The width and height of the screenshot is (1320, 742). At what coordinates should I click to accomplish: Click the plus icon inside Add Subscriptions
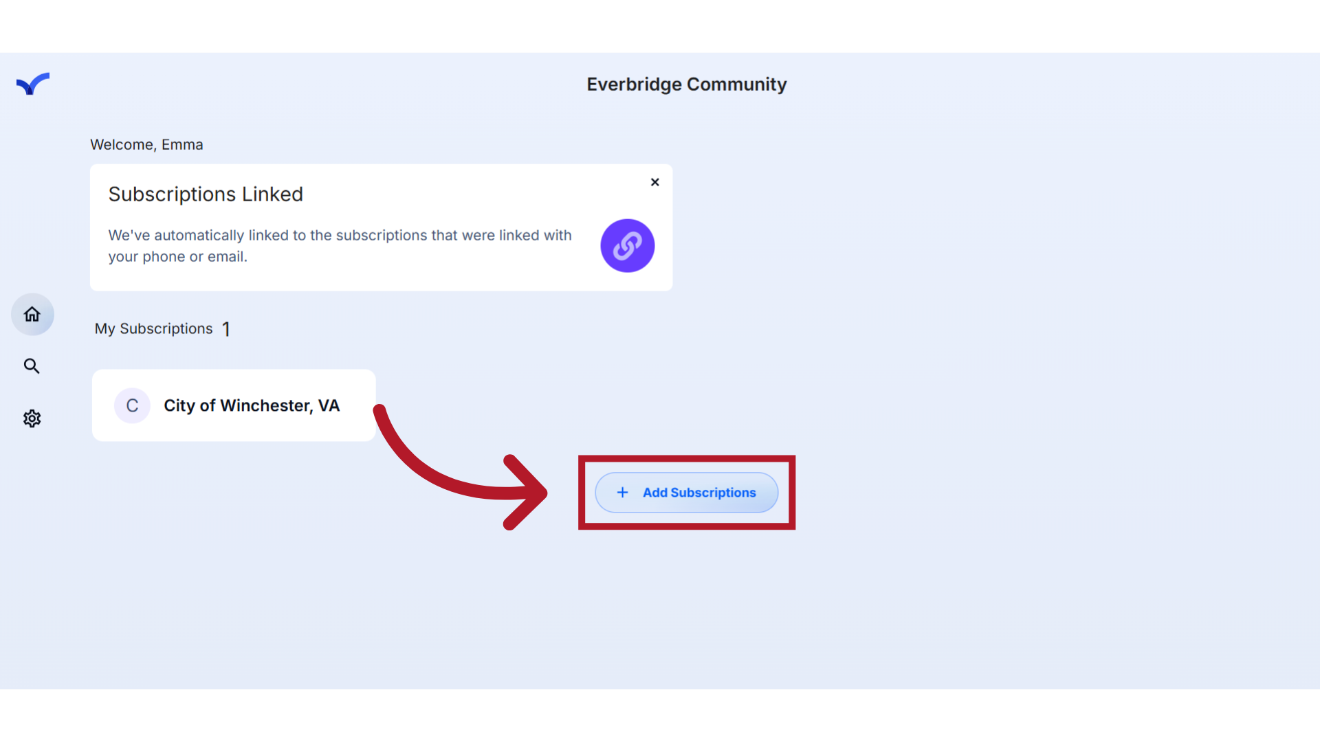622,492
